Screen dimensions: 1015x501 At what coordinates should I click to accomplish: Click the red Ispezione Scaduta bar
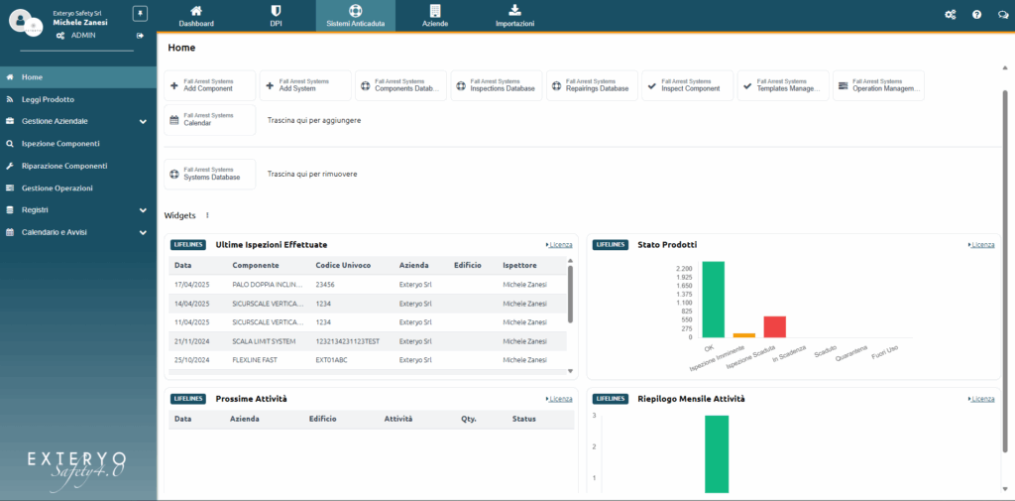coord(774,327)
